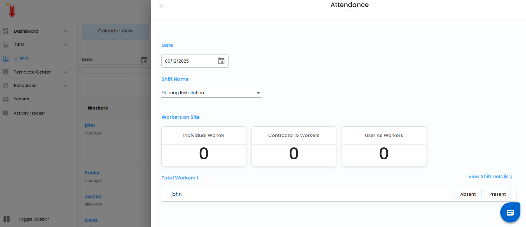Click the Clients people icon

[x=6, y=58]
